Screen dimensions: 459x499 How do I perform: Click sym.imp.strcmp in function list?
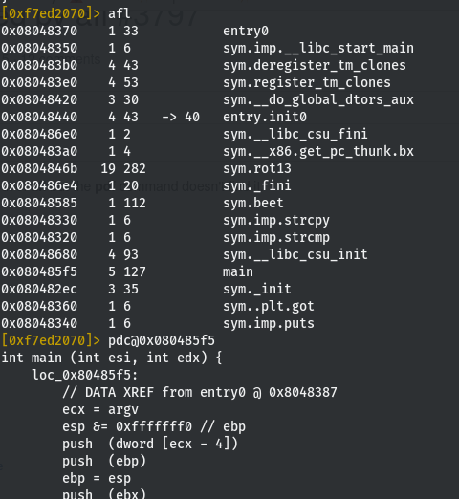276,237
